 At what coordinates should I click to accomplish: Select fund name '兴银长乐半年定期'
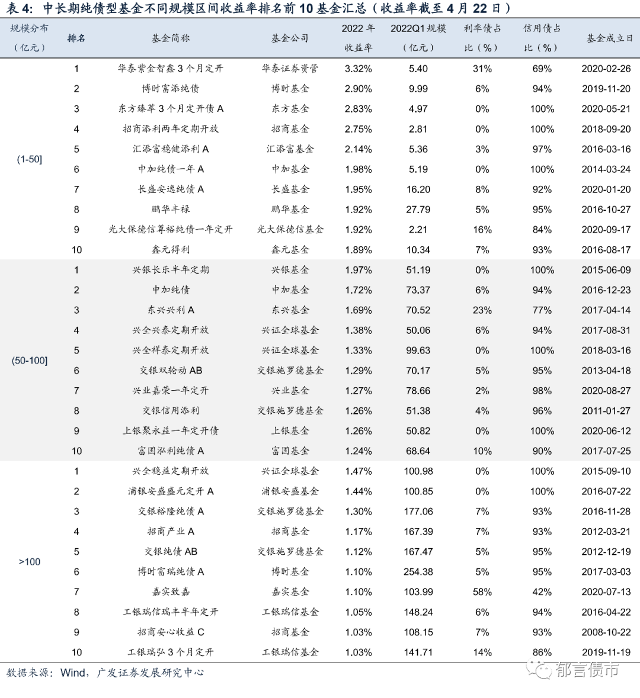click(x=171, y=270)
